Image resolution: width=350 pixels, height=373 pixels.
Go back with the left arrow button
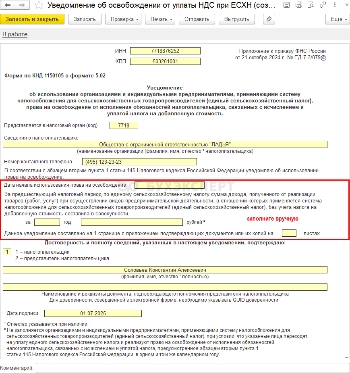[8, 5]
